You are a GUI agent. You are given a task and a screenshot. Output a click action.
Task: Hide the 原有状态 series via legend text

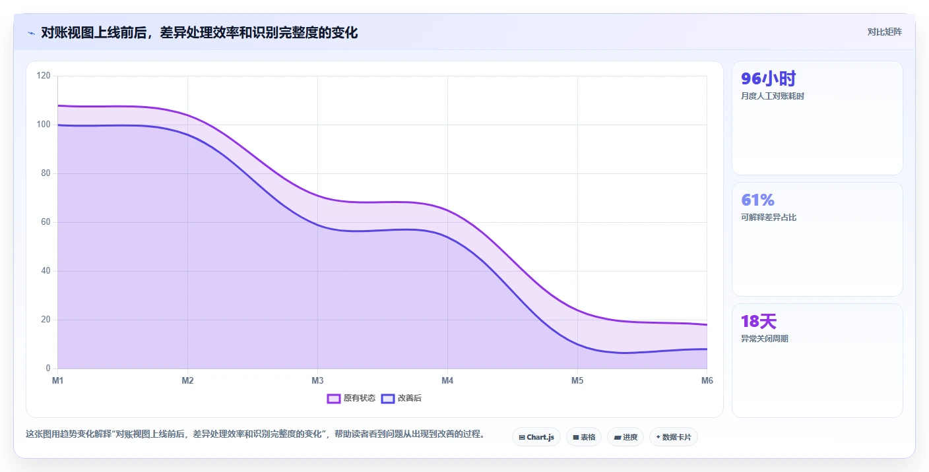click(360, 398)
